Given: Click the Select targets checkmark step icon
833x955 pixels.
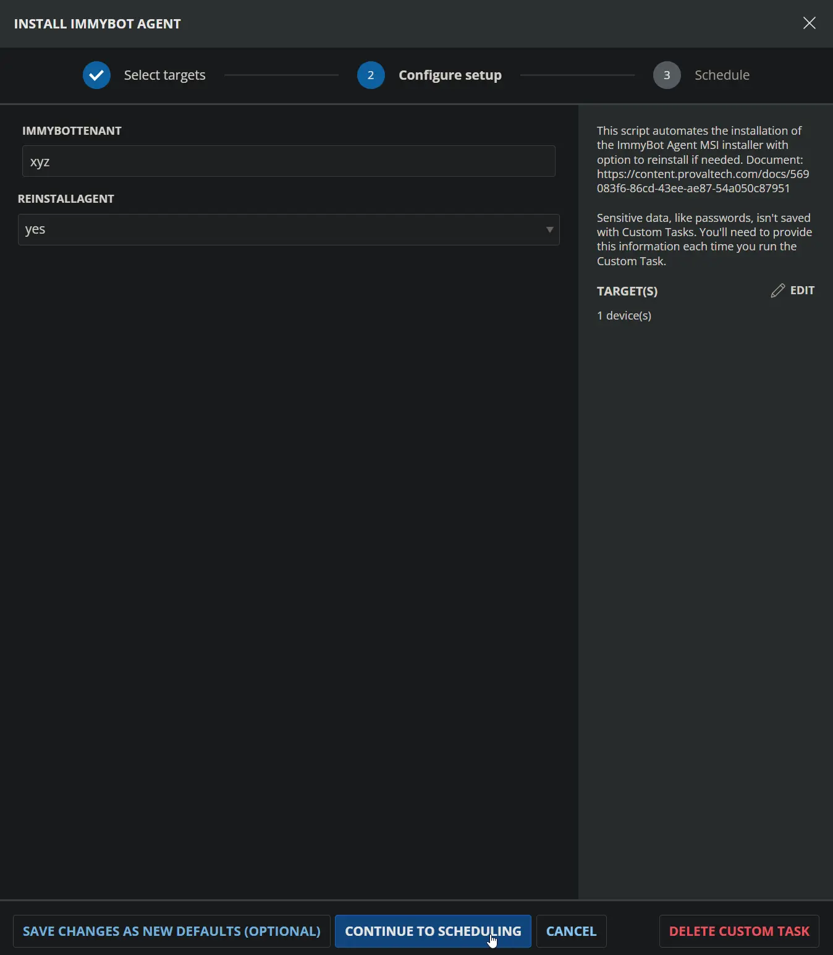Looking at the screenshot, I should (x=96, y=75).
